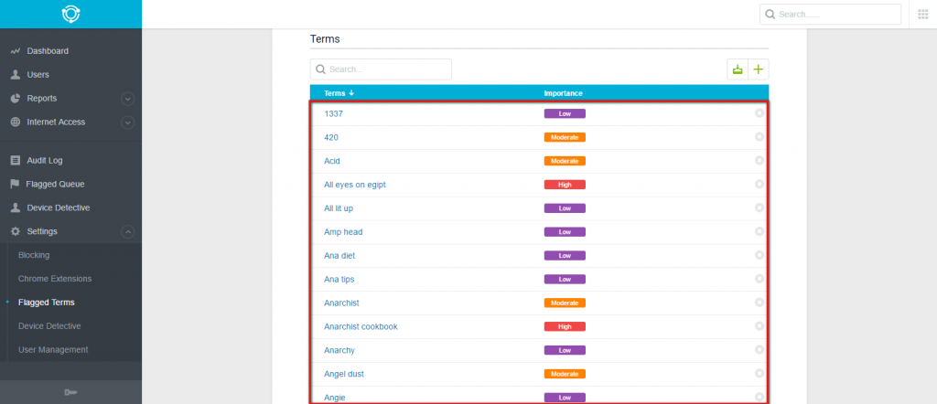
Task: Click the Terms search field
Action: click(x=381, y=69)
